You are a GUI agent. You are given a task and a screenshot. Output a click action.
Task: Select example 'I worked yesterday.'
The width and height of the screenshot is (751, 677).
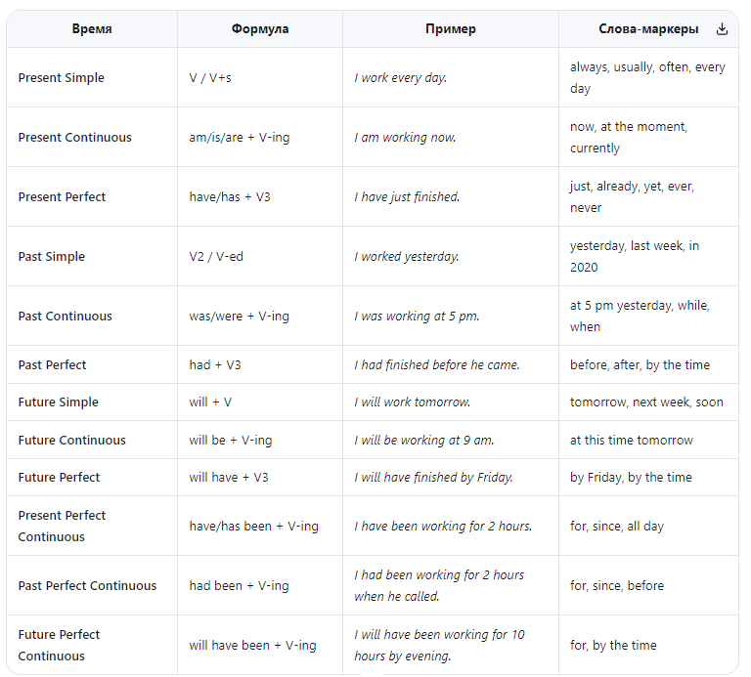click(407, 257)
